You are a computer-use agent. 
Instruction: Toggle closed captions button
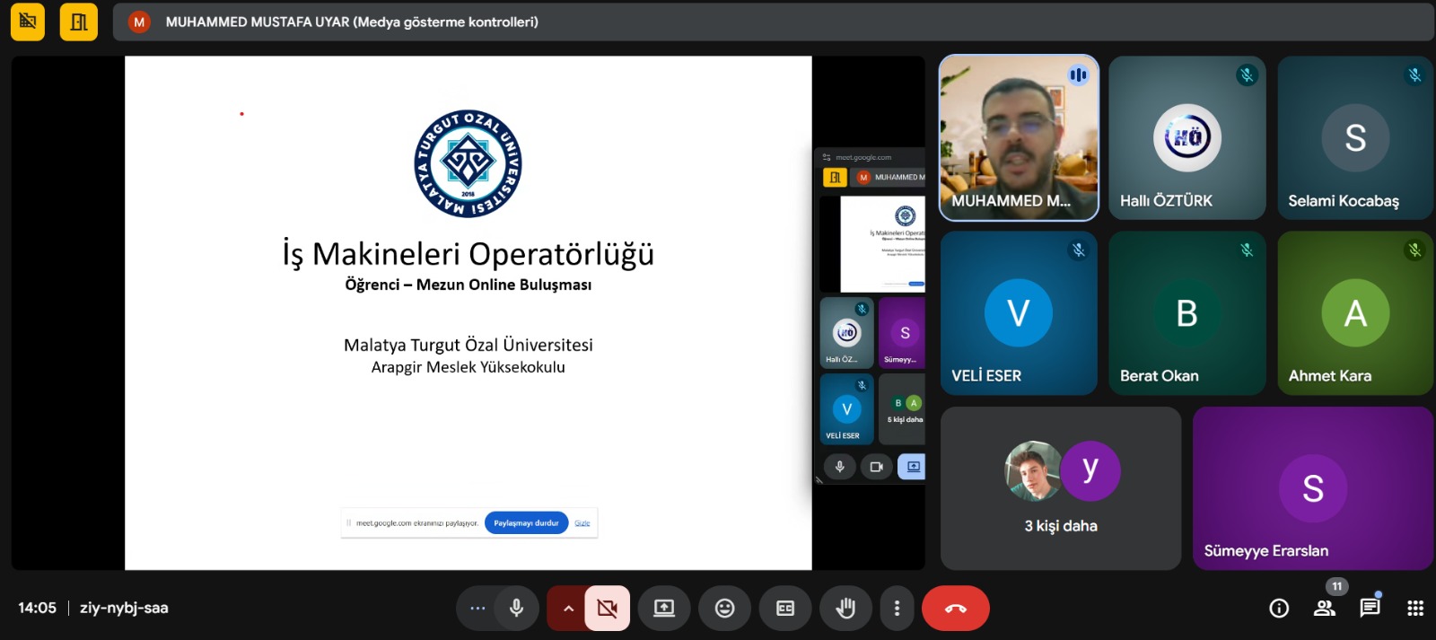point(784,609)
